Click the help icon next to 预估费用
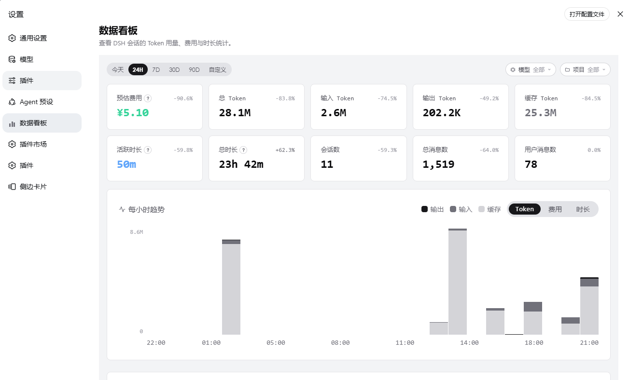Screen dimensions: 629x380 click(x=148, y=98)
